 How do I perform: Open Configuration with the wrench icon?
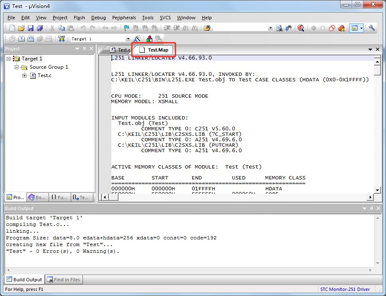(x=372, y=28)
